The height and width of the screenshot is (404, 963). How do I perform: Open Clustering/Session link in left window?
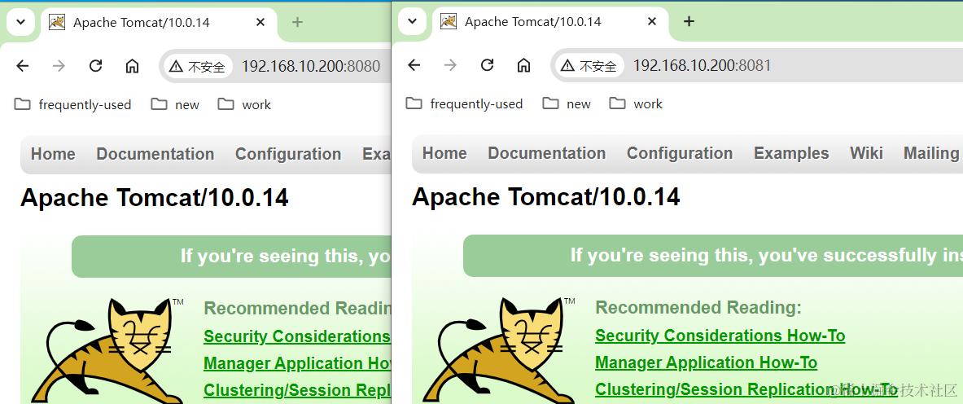297,390
